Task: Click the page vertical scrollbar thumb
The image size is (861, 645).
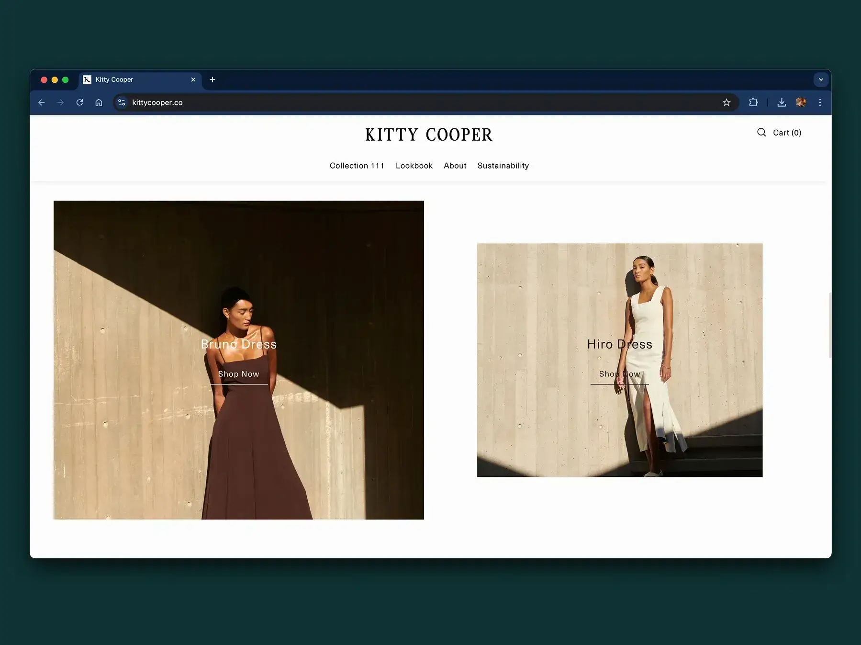Action: pyautogui.click(x=830, y=325)
